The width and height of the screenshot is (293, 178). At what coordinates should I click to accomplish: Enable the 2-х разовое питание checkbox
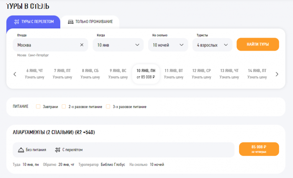point(64,106)
